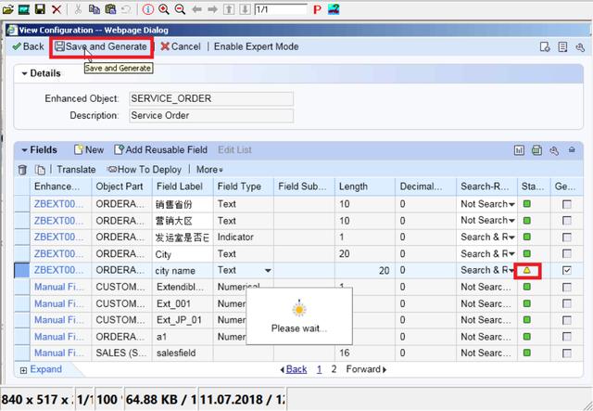
Task: Expand the table via the Expand control
Action: click(41, 369)
